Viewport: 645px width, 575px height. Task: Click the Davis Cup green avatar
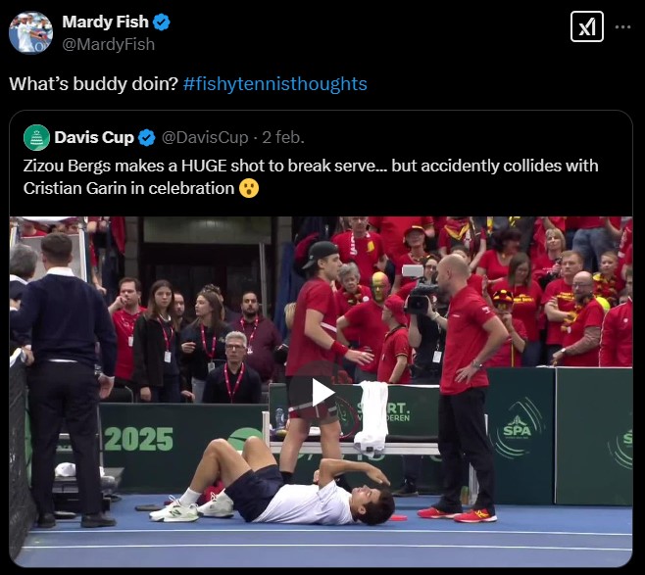[x=36, y=138]
